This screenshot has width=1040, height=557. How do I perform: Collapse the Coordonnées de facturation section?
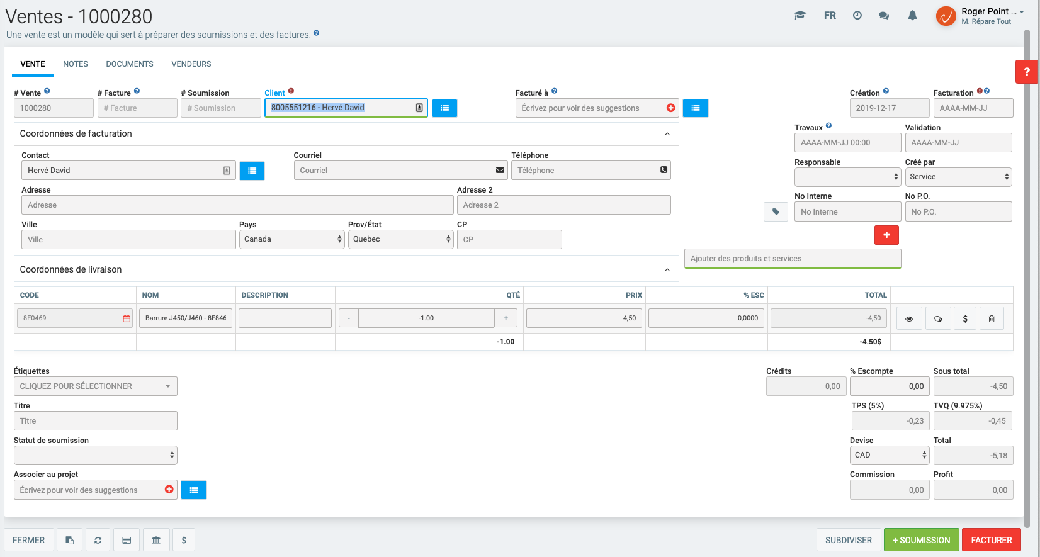tap(667, 134)
